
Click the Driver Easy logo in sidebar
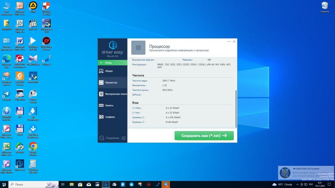(113, 49)
